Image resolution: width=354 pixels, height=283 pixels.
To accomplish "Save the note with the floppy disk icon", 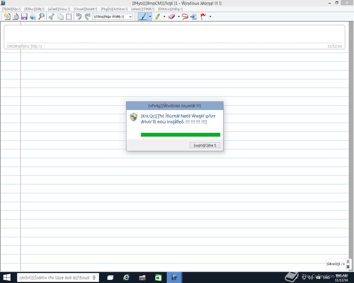I will tap(24, 17).
